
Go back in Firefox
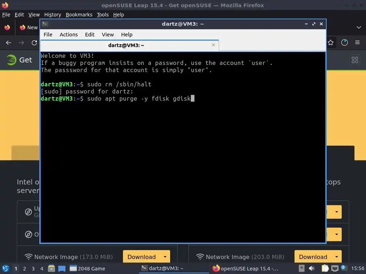(9, 43)
